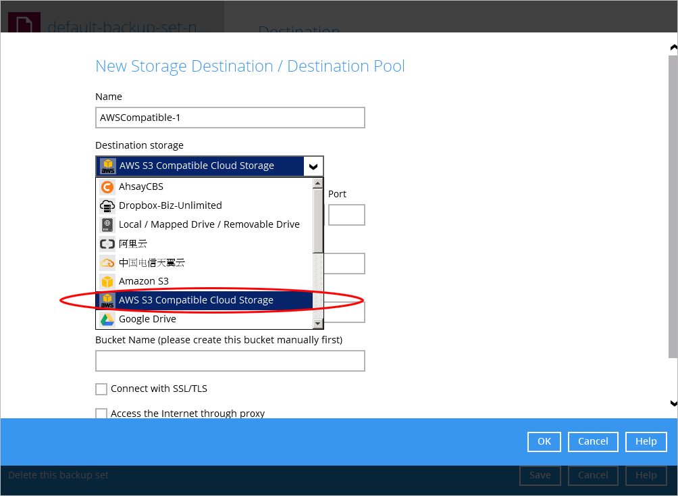678x496 pixels.
Task: Click the dropdown list scrollbar thumb
Action: tap(318, 221)
